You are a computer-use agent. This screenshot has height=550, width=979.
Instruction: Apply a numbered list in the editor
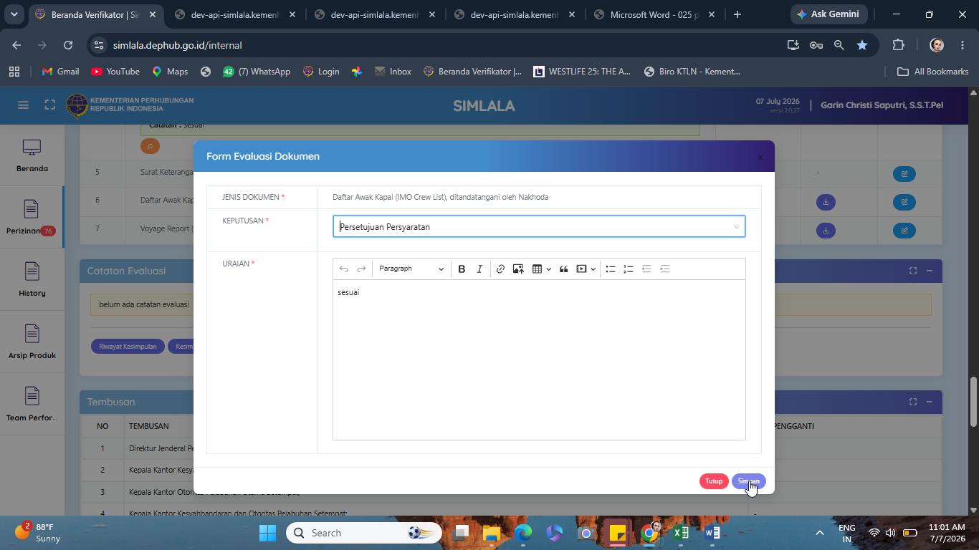pyautogui.click(x=629, y=269)
